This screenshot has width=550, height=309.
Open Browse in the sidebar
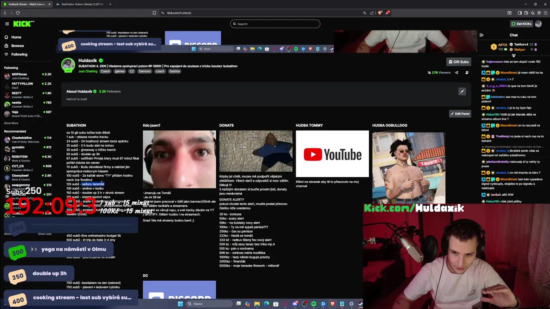18,46
